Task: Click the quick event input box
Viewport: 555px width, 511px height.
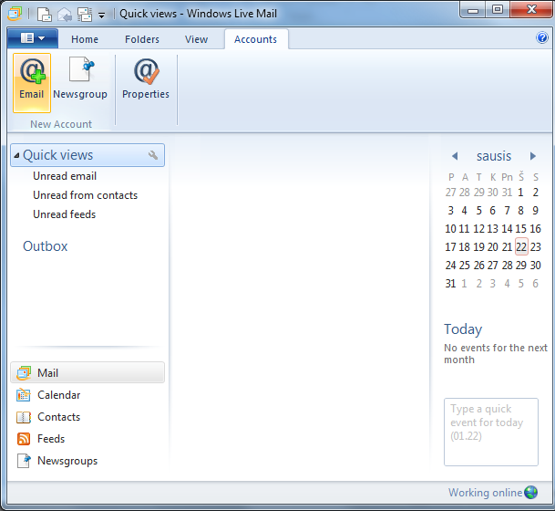Action: [x=491, y=432]
